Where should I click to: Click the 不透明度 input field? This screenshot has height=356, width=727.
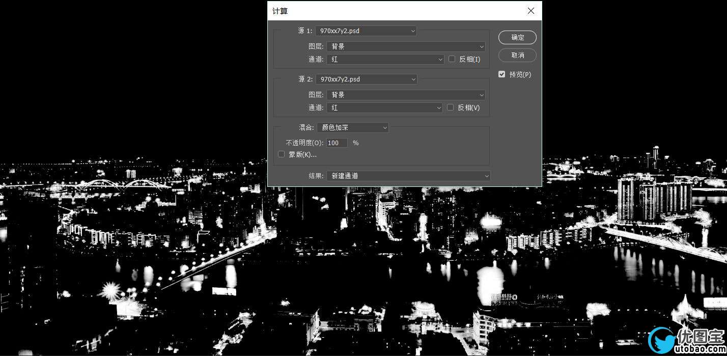[x=337, y=143]
